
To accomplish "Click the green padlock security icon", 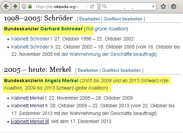I will [30, 6].
